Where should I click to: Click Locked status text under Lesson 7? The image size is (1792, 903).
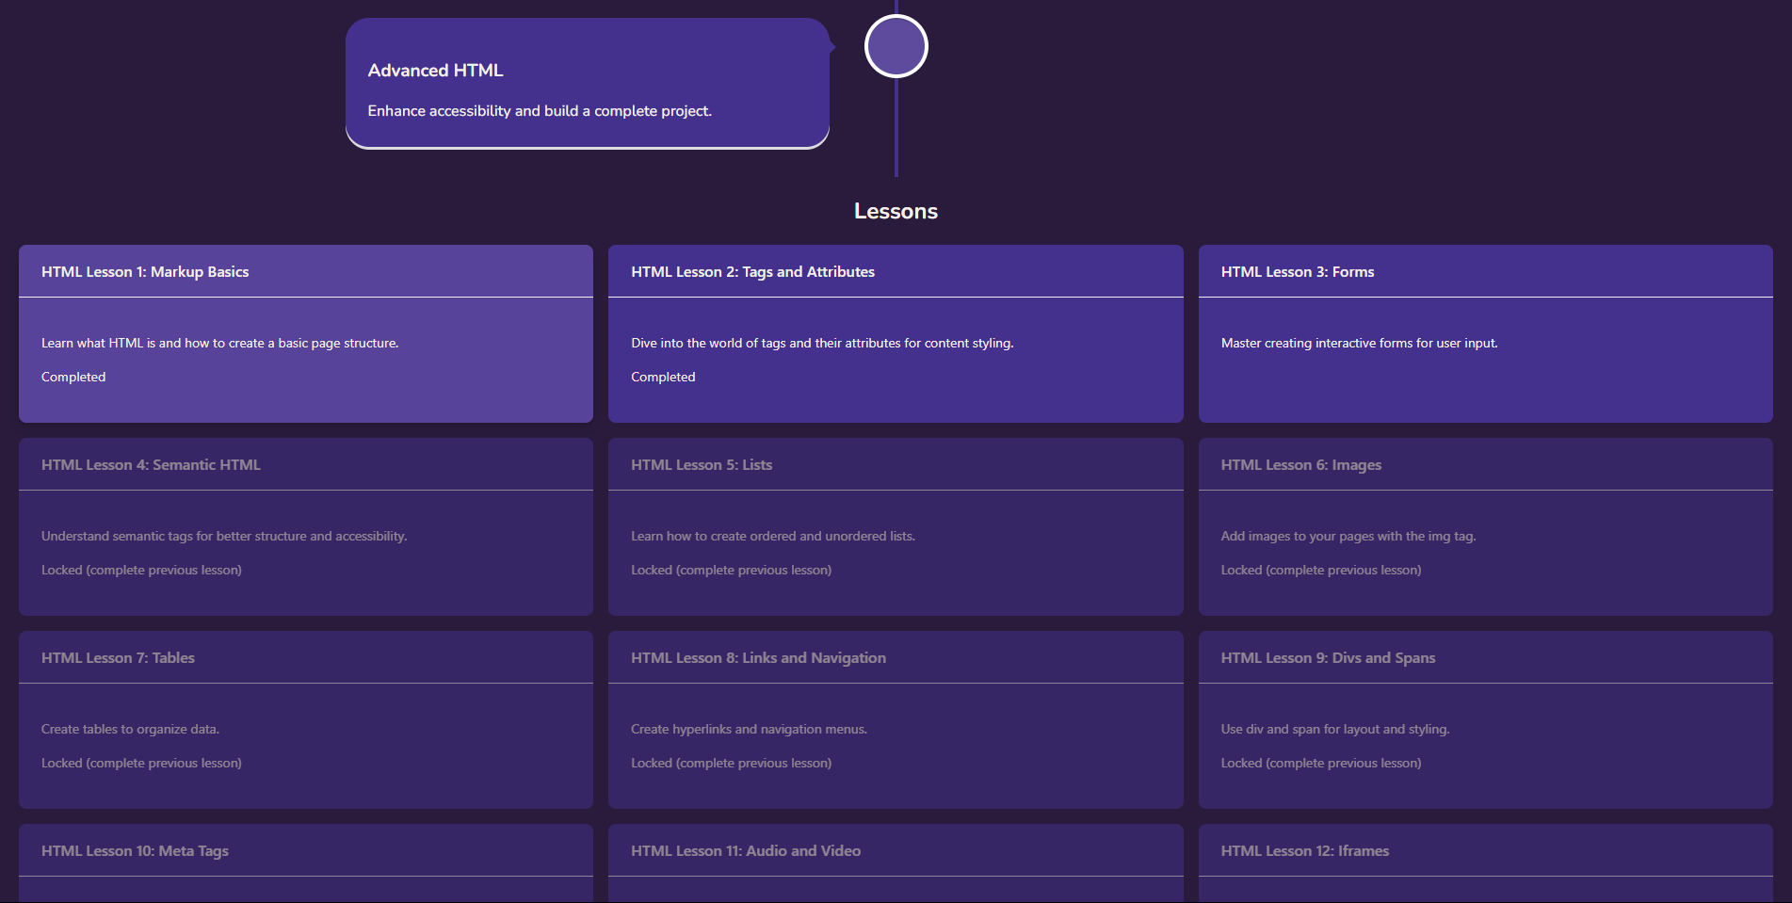(141, 763)
